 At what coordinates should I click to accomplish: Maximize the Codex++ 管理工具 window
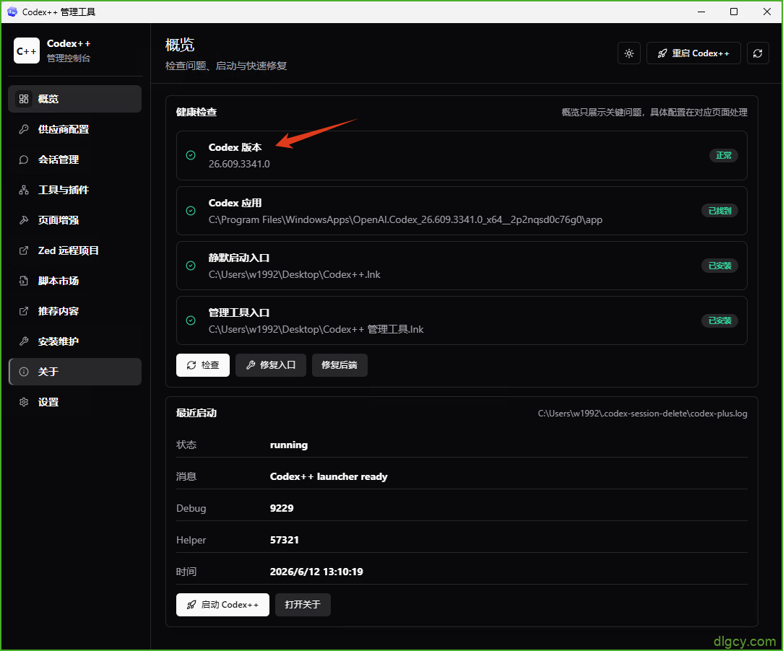tap(734, 12)
